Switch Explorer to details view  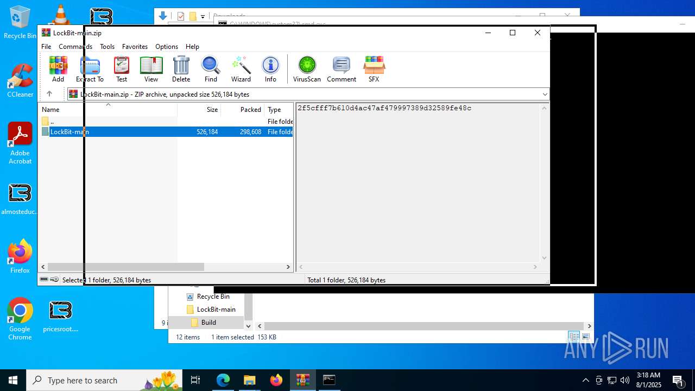[574, 337]
